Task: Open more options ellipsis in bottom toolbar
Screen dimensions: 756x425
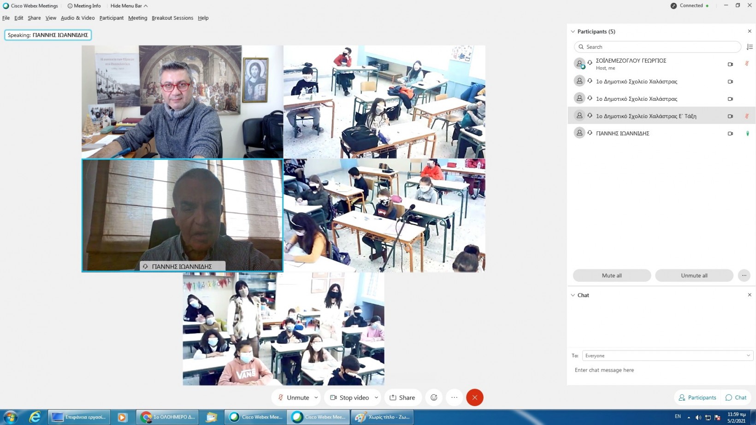Action: pos(454,397)
